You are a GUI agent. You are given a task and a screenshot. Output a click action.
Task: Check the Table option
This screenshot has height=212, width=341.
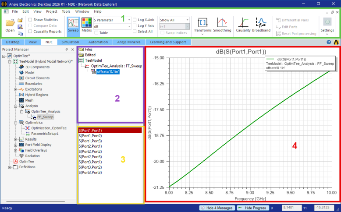click(96, 32)
